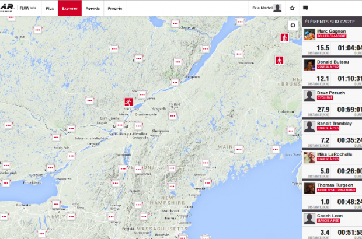362x239 pixels.
Task: Open the messages speech bubble icon
Action: pos(305,8)
